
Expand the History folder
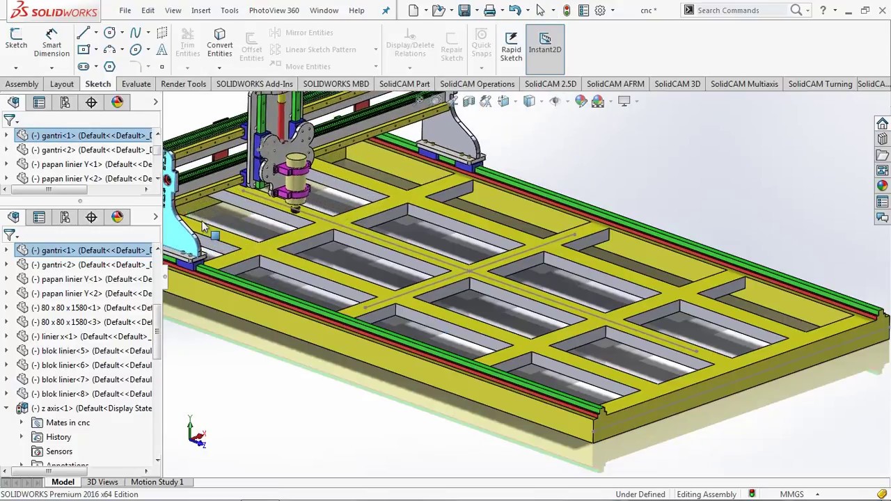[x=21, y=437]
